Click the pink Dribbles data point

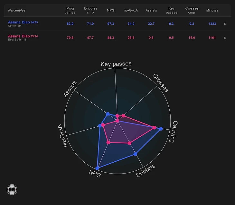tap(129, 143)
